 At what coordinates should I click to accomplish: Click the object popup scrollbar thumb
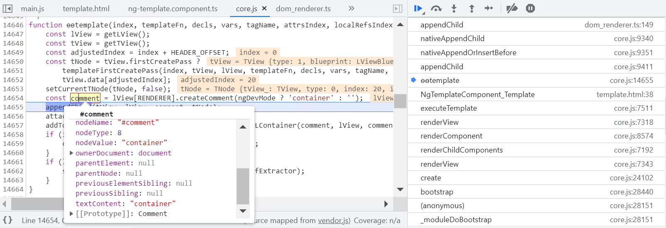pyautogui.click(x=243, y=186)
